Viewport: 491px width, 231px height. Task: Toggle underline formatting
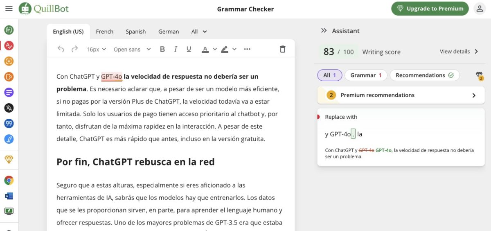click(189, 49)
